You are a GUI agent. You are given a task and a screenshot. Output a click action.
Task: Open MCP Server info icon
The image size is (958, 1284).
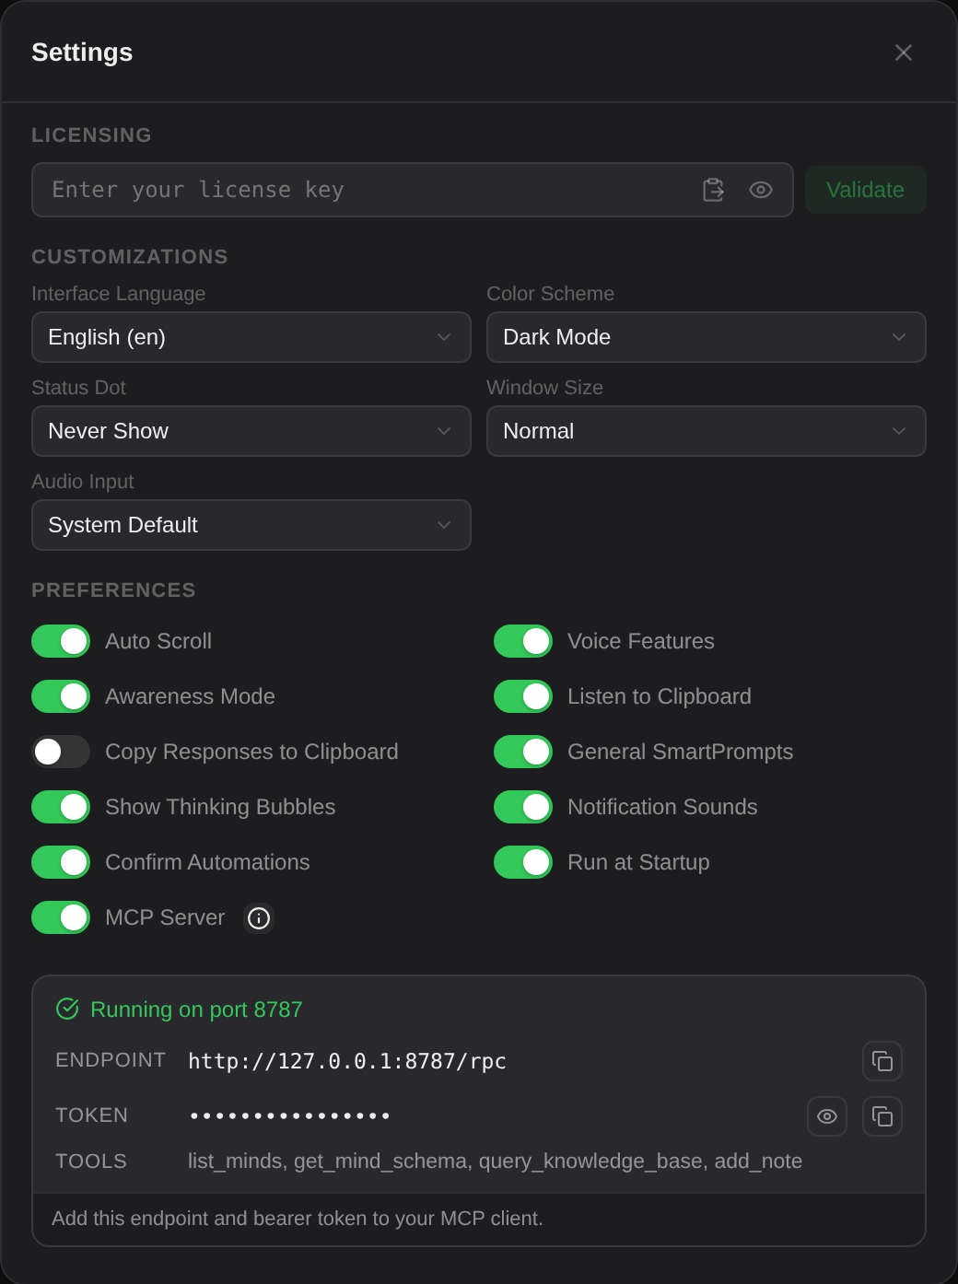259,918
